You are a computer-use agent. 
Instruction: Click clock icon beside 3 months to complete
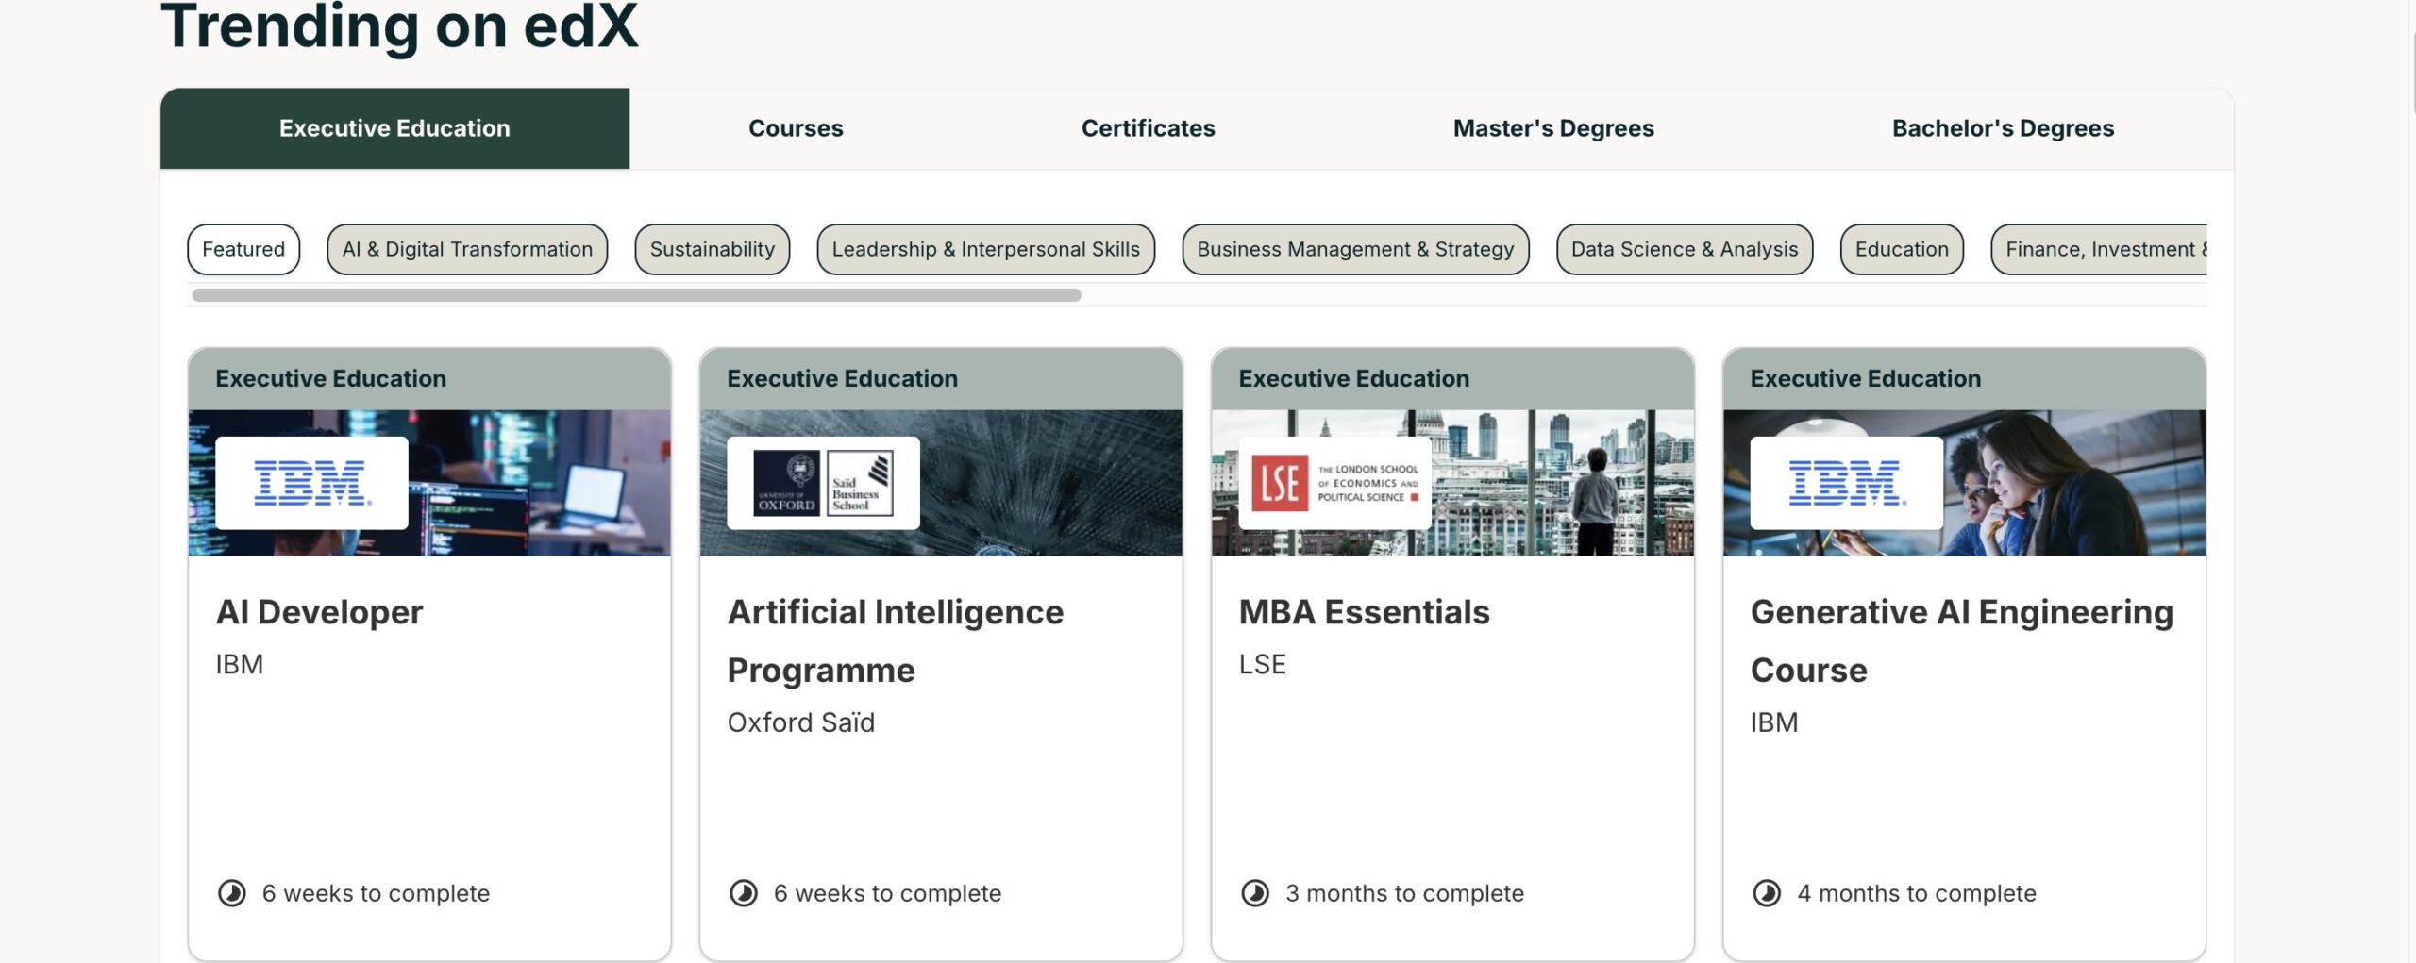(x=1255, y=892)
